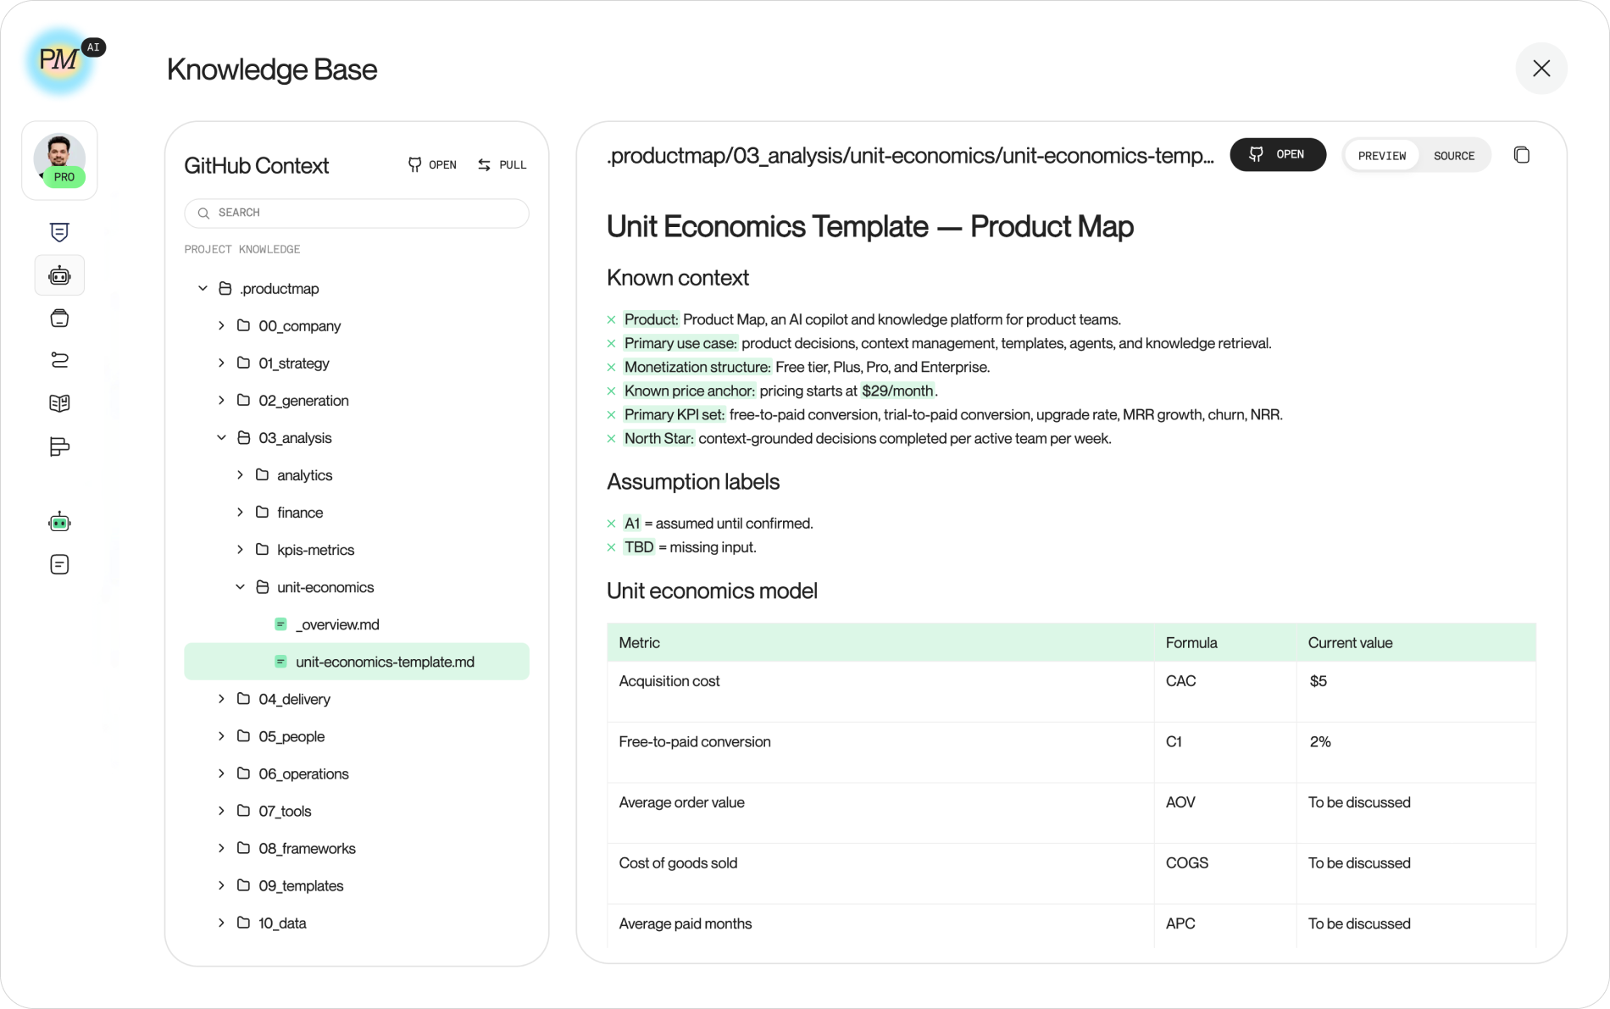This screenshot has height=1009, width=1610.
Task: Click the search magnifier icon
Action: click(x=203, y=213)
